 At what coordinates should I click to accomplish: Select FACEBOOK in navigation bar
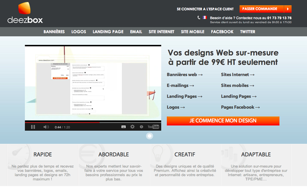222,32
